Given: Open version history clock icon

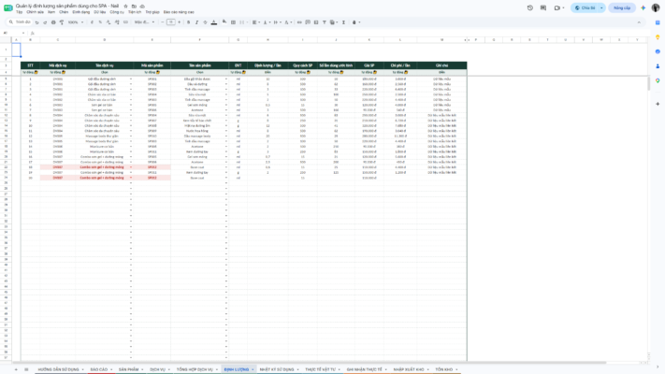Looking at the screenshot, I should tap(530, 7).
